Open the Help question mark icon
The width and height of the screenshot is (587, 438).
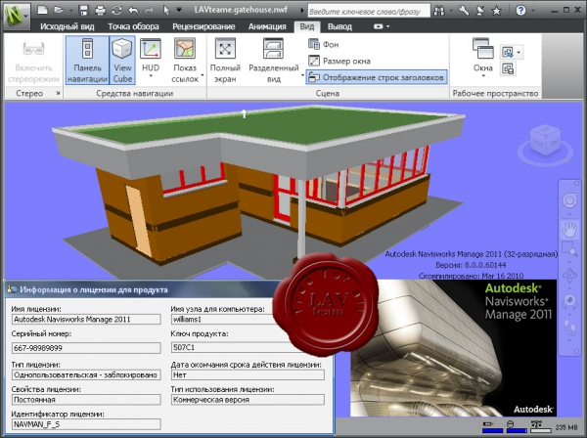(520, 10)
